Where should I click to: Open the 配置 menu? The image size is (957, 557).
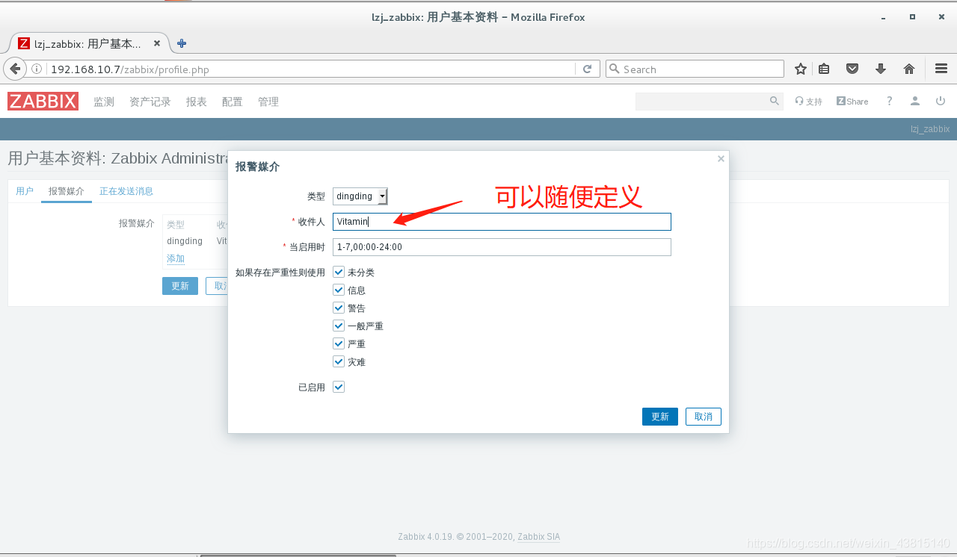233,102
